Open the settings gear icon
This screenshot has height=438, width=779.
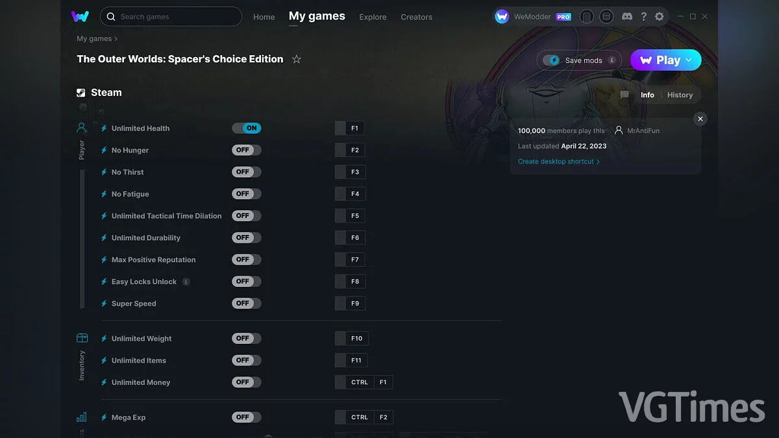coord(660,16)
